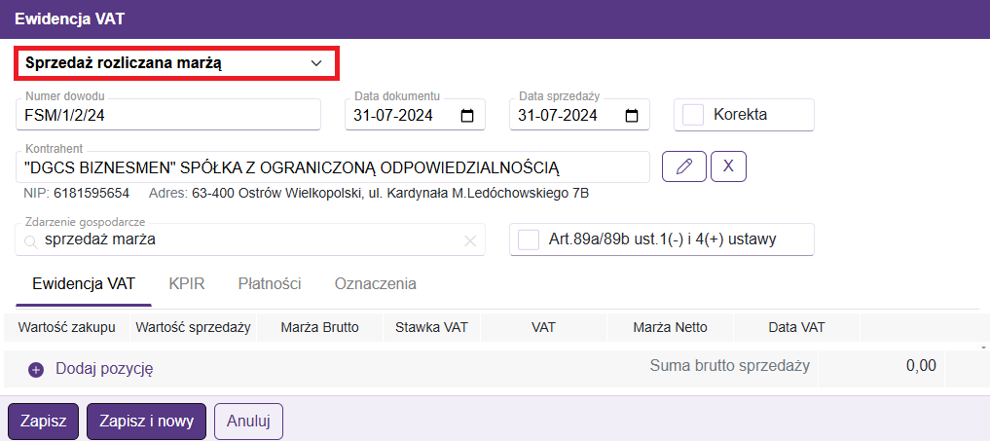Image resolution: width=990 pixels, height=441 pixels.
Task: Click the Zapisz button
Action: pos(43,422)
